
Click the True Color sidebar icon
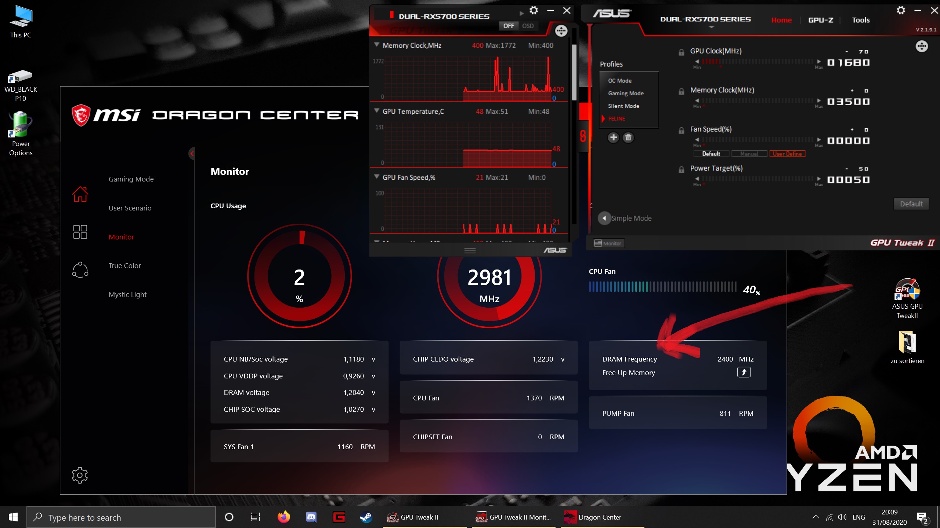click(x=80, y=269)
